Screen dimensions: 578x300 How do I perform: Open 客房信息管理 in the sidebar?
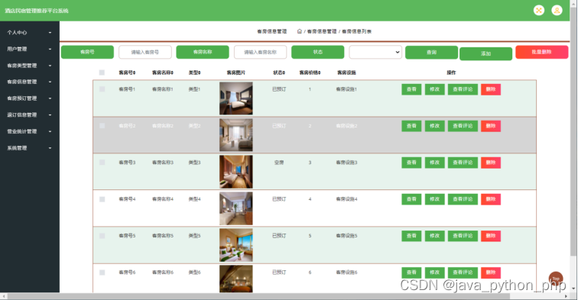(x=21, y=82)
